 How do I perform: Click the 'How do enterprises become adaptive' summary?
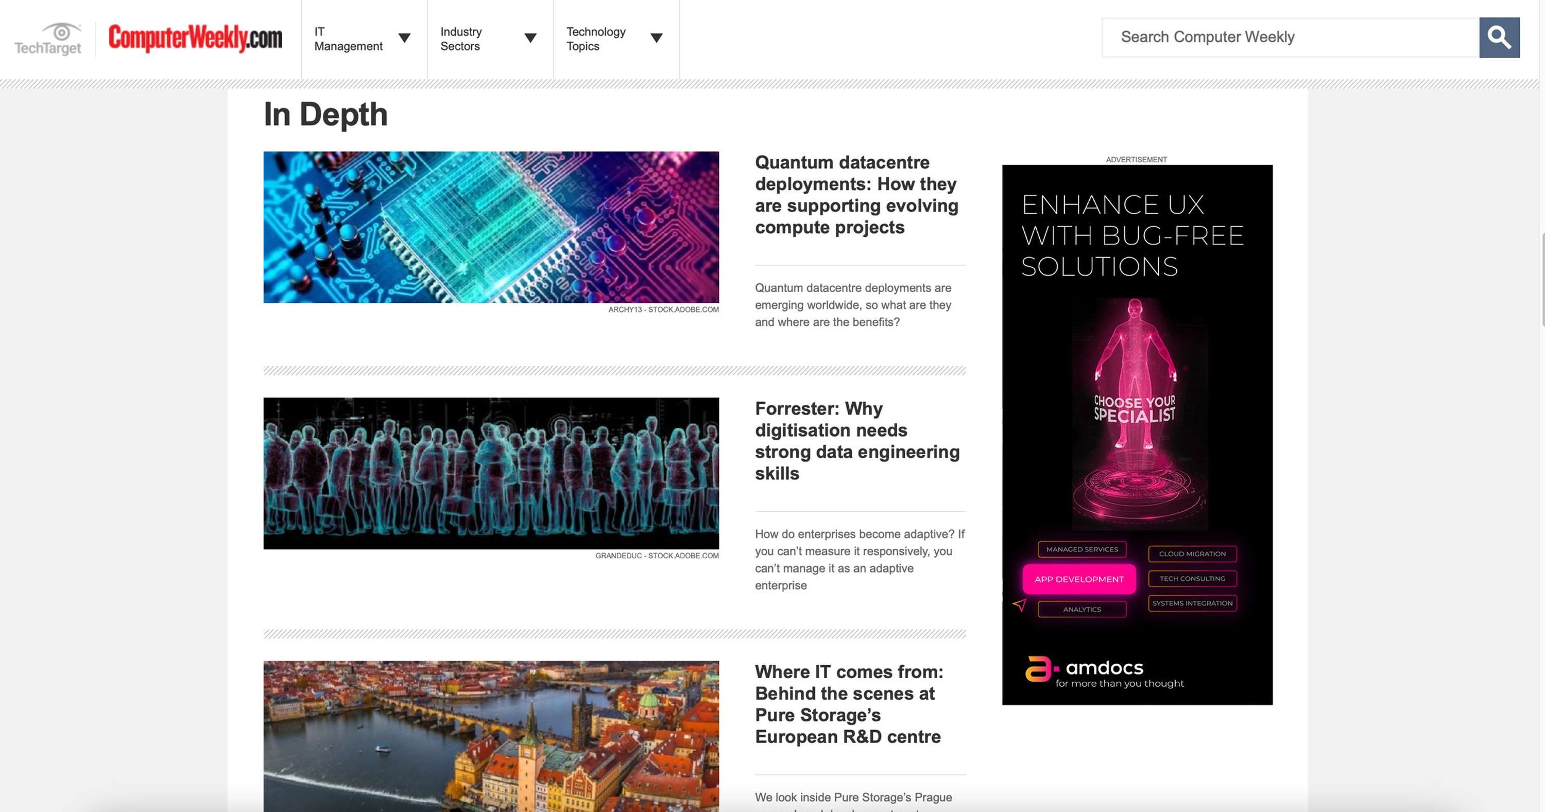pos(860,560)
